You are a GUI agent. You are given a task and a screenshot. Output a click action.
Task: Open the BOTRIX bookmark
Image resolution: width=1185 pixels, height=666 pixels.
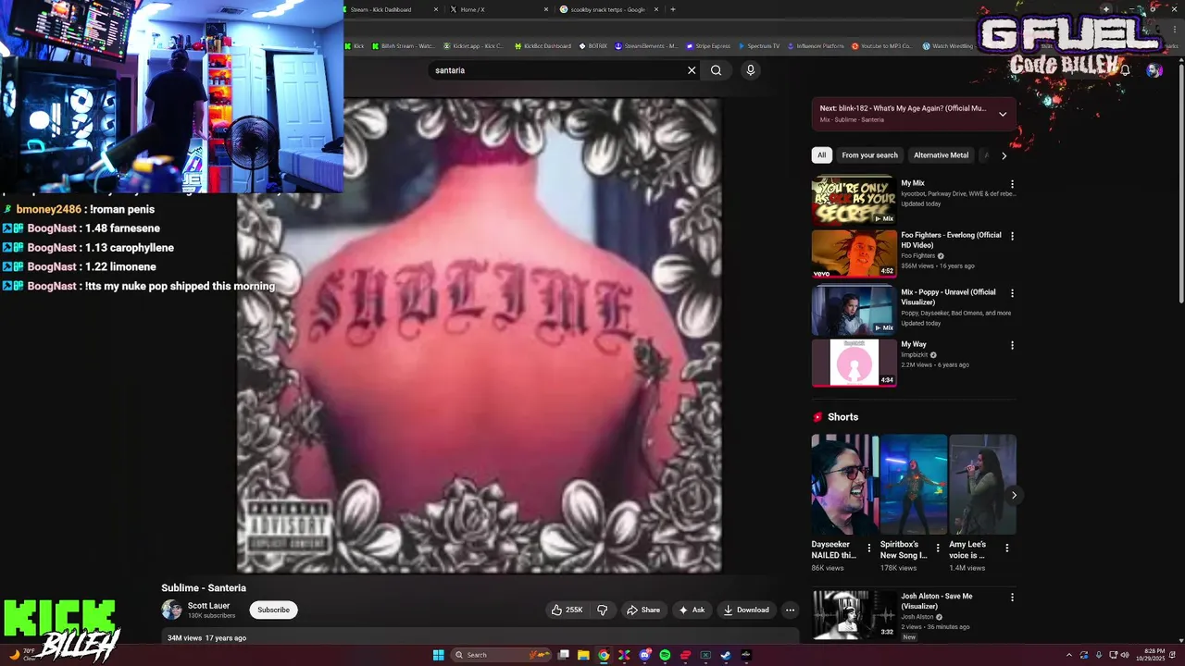(593, 45)
